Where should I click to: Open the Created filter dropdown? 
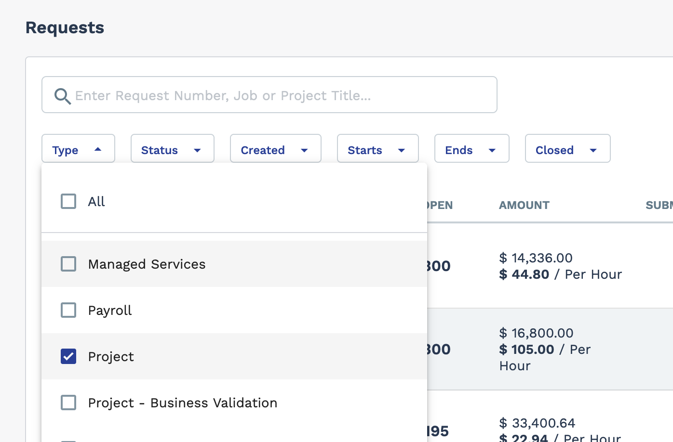276,148
